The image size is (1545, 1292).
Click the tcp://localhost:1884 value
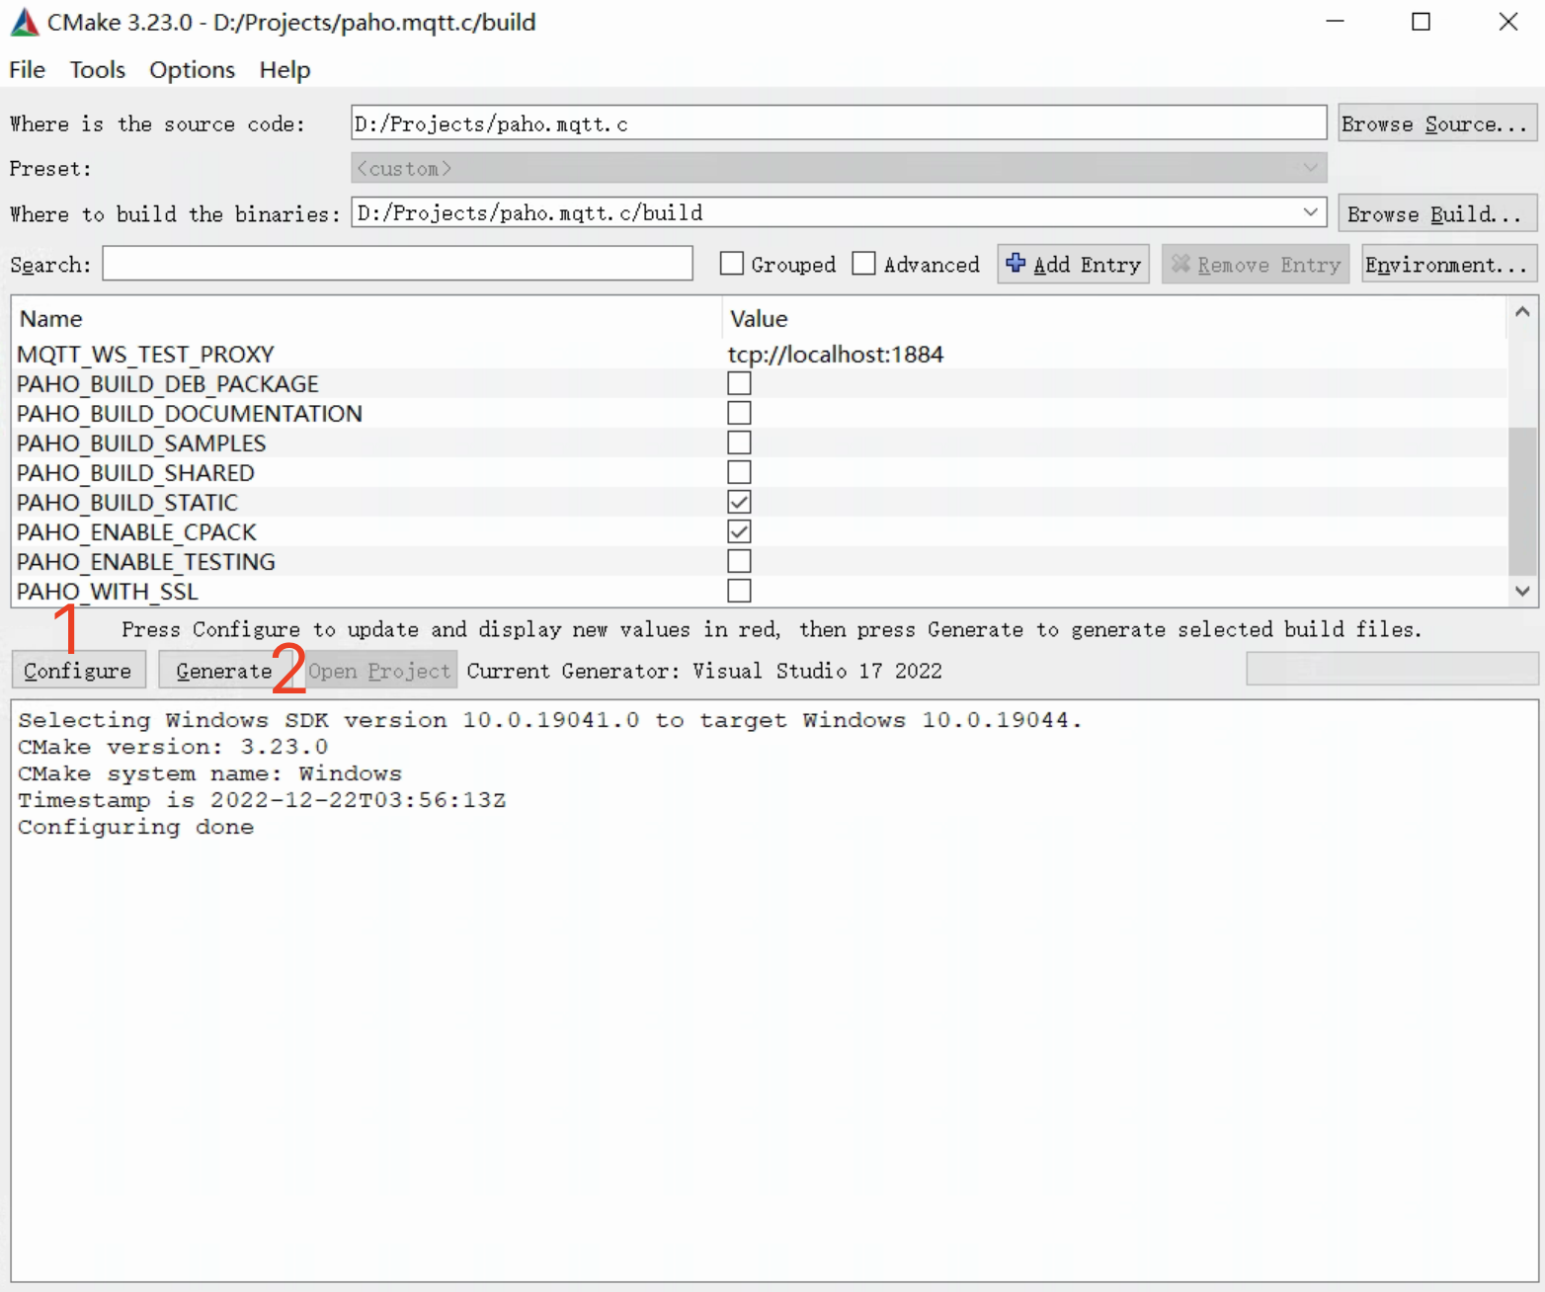(836, 354)
